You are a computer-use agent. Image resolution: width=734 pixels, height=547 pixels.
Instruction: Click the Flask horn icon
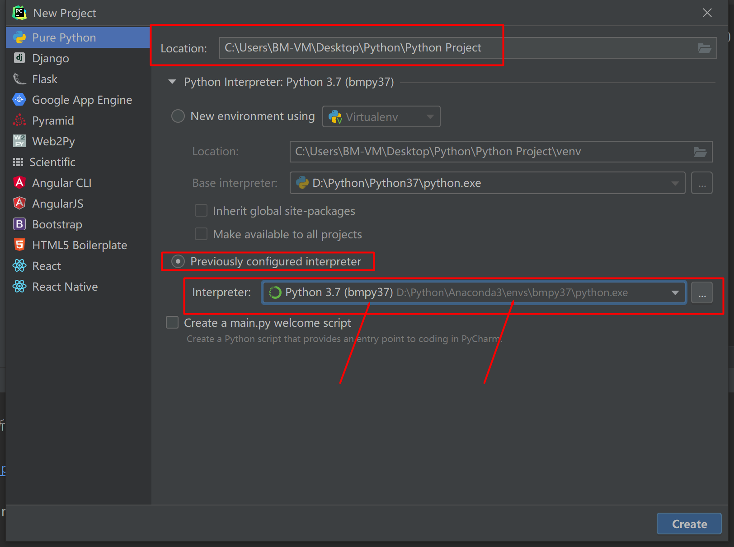point(19,79)
